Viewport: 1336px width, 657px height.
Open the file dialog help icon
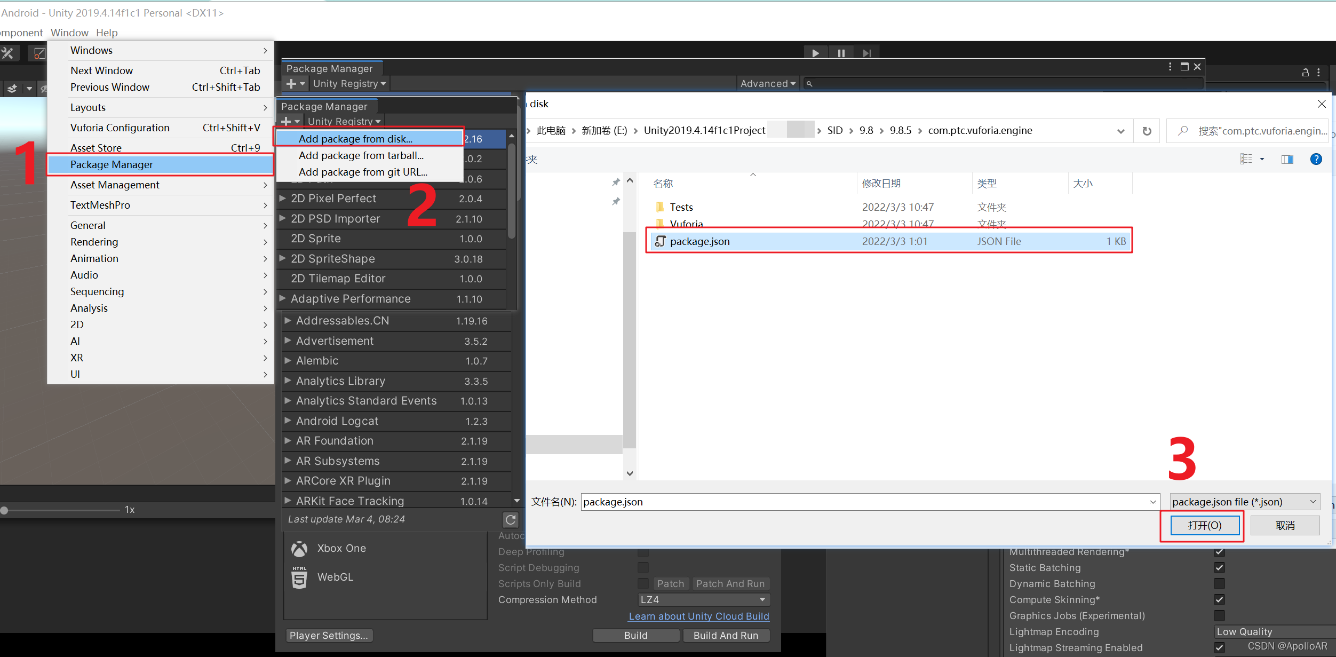click(1316, 159)
